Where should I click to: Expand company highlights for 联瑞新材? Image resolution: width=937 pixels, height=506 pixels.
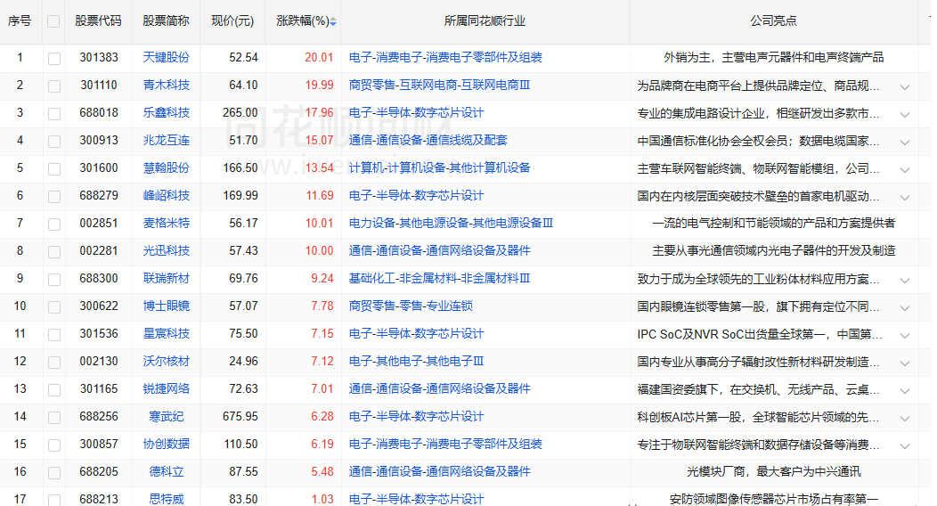coord(905,281)
